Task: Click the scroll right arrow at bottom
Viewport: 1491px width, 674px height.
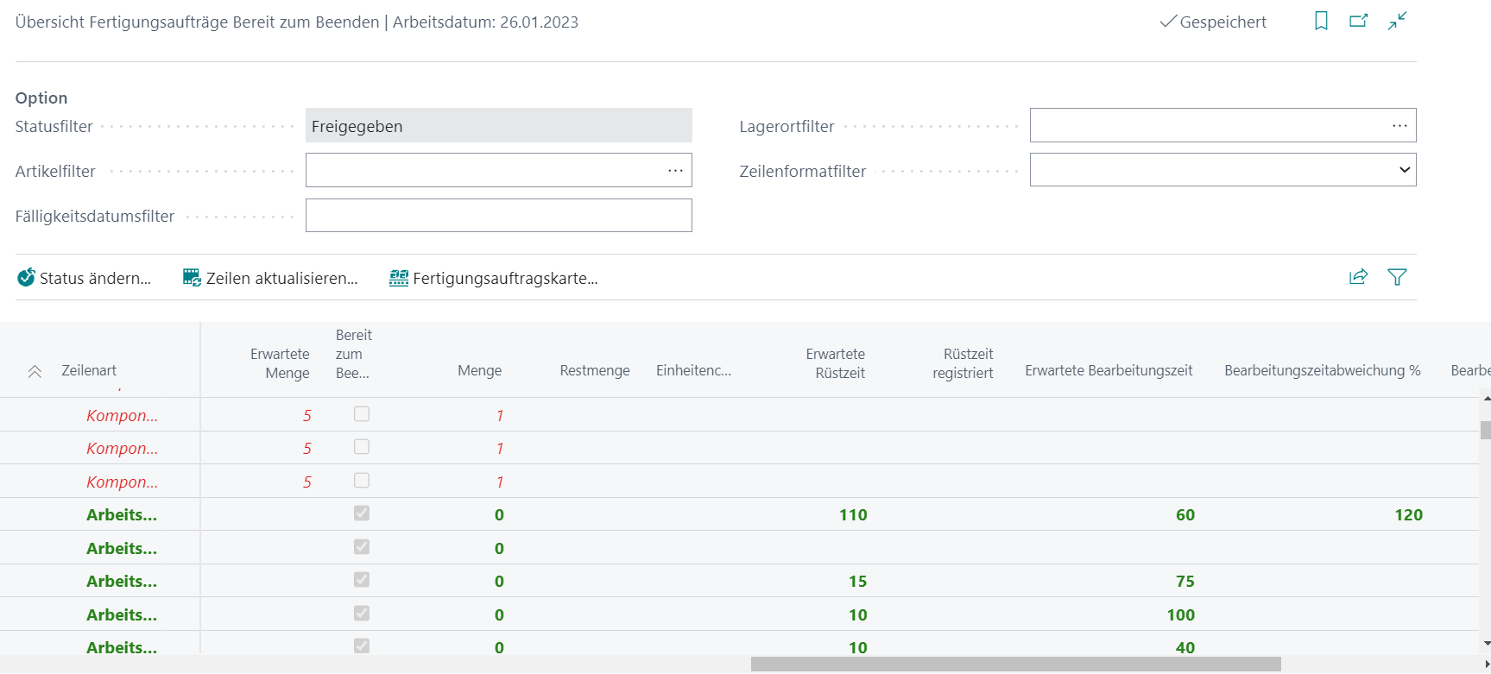Action: [1486, 664]
